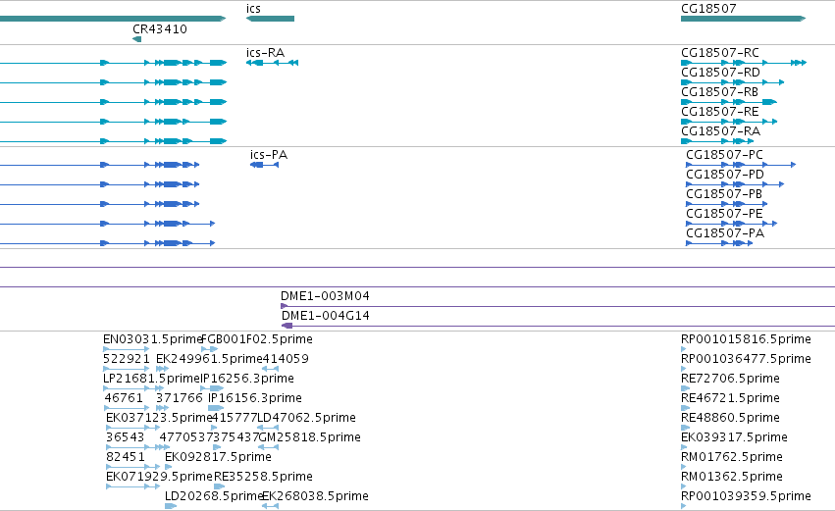
Task: Select EST LD20268.5prime
Action: (x=171, y=506)
